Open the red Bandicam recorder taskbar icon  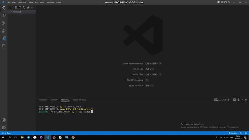pos(54,137)
